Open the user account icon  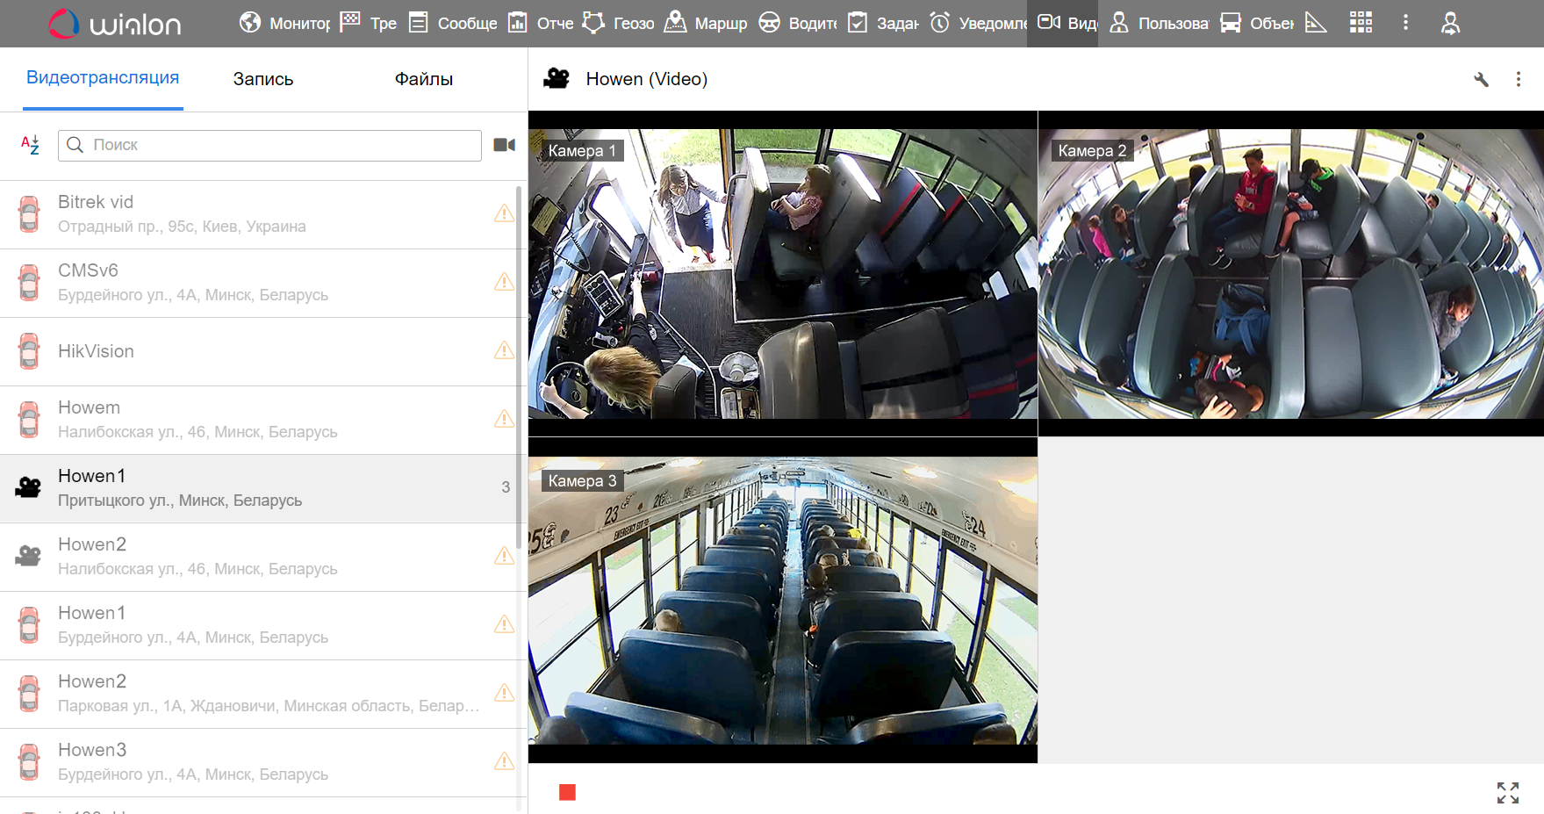pos(1450,23)
